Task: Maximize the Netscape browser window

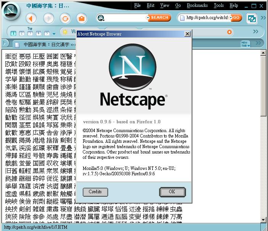Action: click(254, 6)
